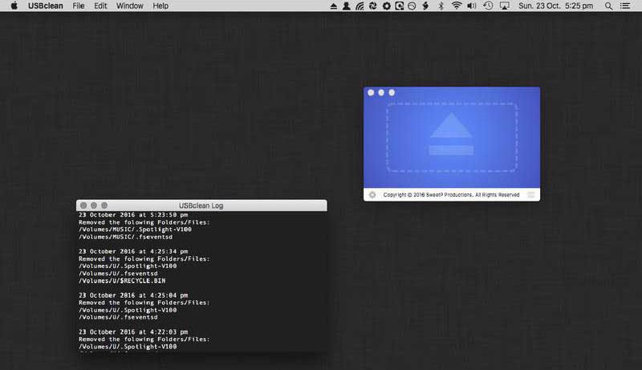The width and height of the screenshot is (642, 370).
Task: Open the Edit menu
Action: pyautogui.click(x=100, y=6)
